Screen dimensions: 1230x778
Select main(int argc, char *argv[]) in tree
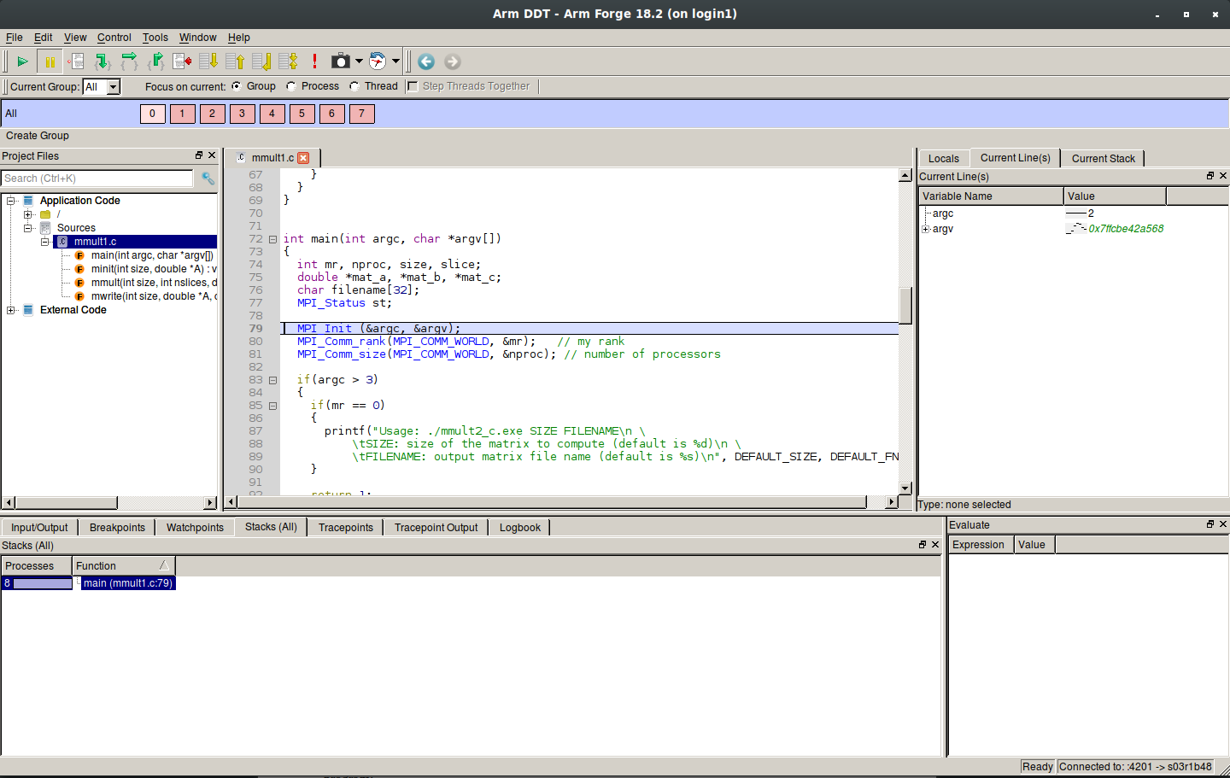[152, 255]
